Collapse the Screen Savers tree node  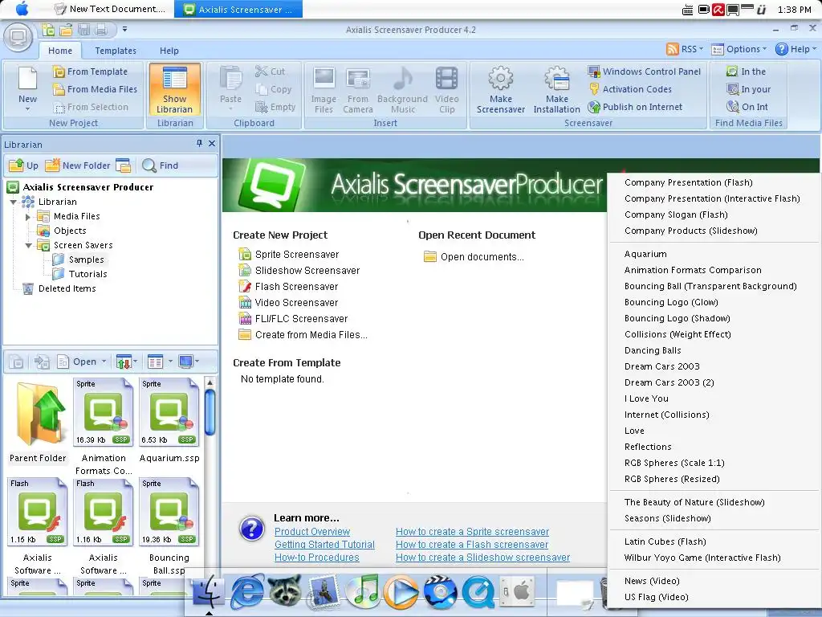[x=28, y=245]
